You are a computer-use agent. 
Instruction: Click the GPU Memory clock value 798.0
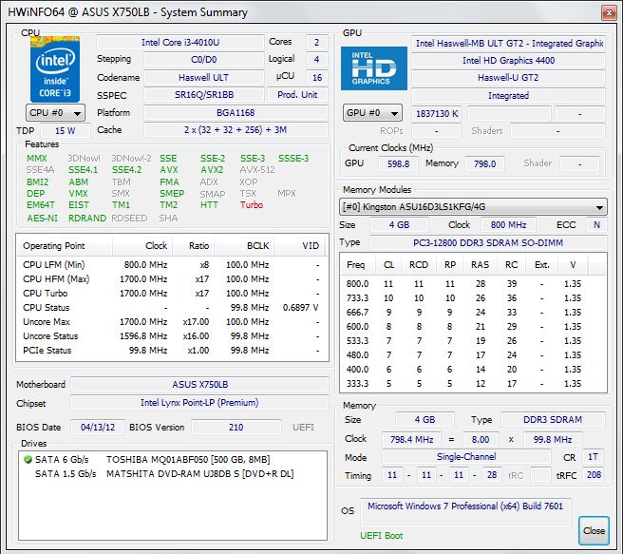click(484, 163)
